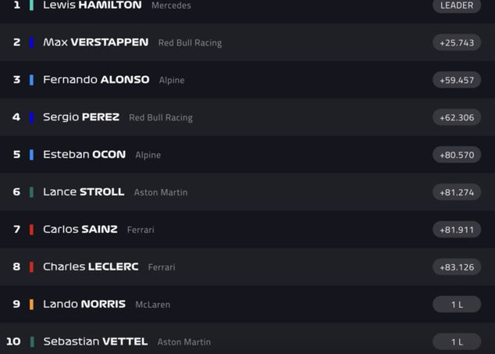Click the +62.306 gap badge
495x354 pixels.
(x=457, y=117)
